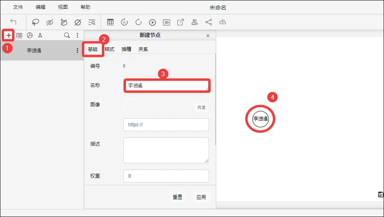
Task: Toggle the hide nodes eye icon
Action: coord(50,22)
